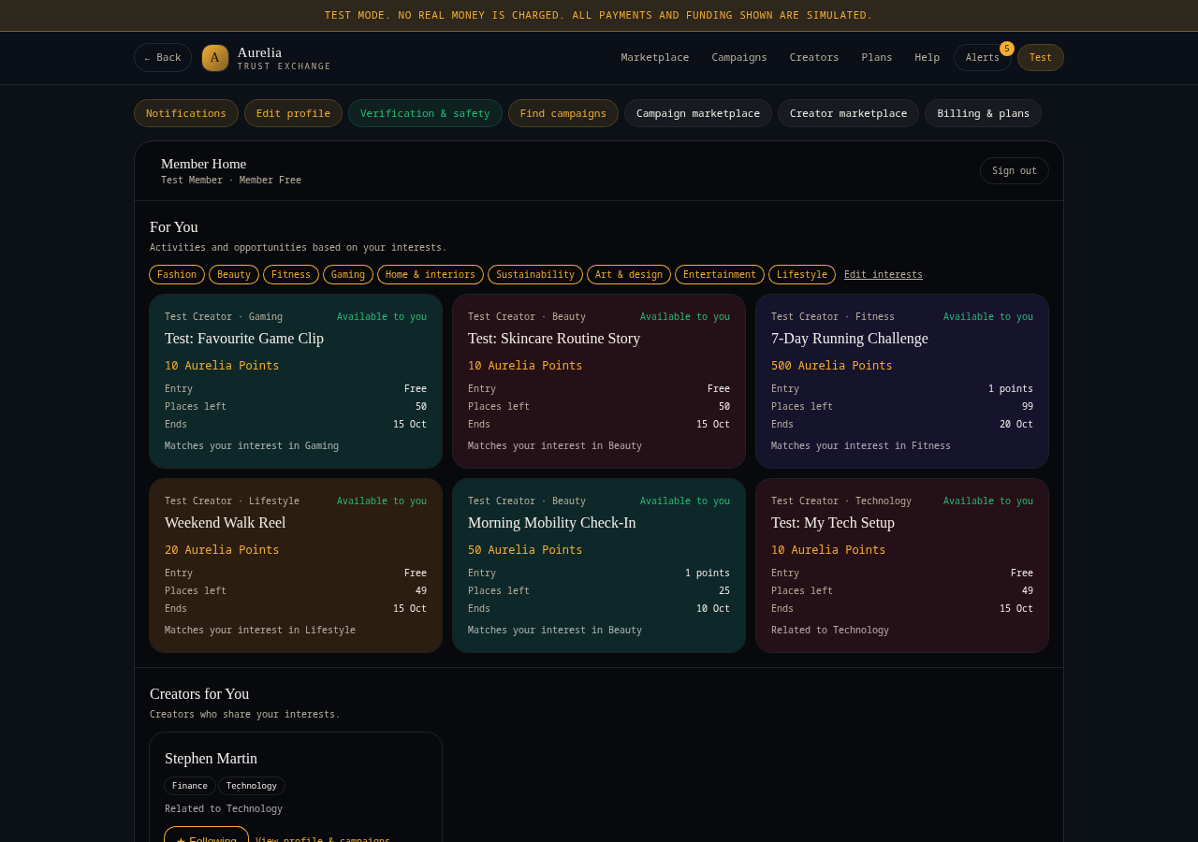Screen dimensions: 1198x842
Task: Go to Campaign marketplace tab
Action: (x=698, y=113)
